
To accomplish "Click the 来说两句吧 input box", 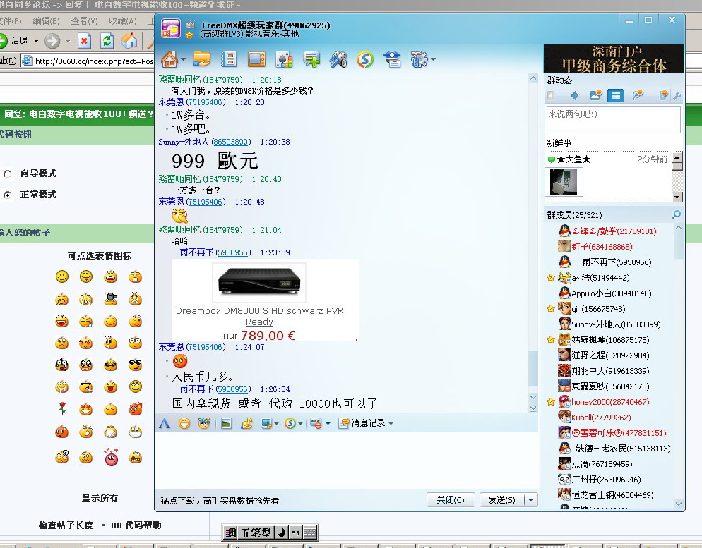I will 612,118.
